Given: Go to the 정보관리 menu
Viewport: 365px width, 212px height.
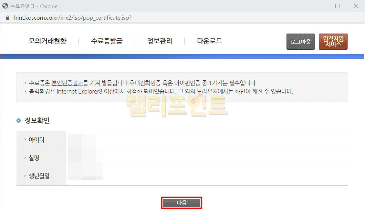Looking at the screenshot, I should 160,41.
